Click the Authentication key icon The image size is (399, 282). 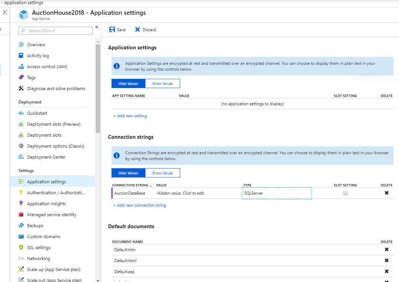[x=21, y=192]
